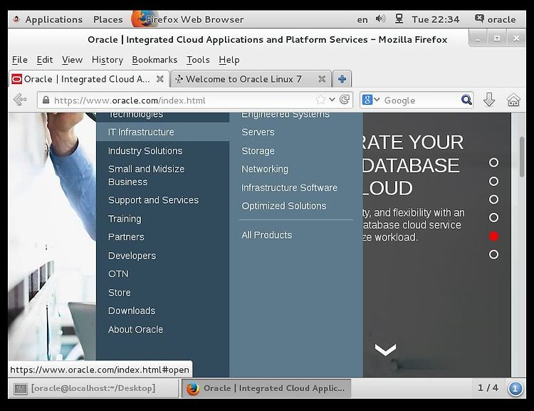Open the View menu
Screen dimensions: 534x411
pyautogui.click(x=72, y=60)
